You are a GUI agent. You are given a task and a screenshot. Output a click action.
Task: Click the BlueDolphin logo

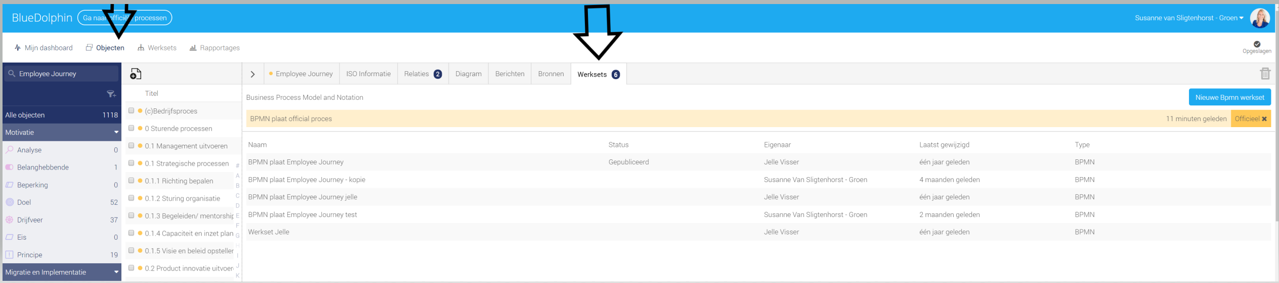pos(42,18)
